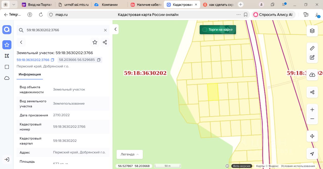
Task: Clear the search field with X
Action: click(x=105, y=30)
